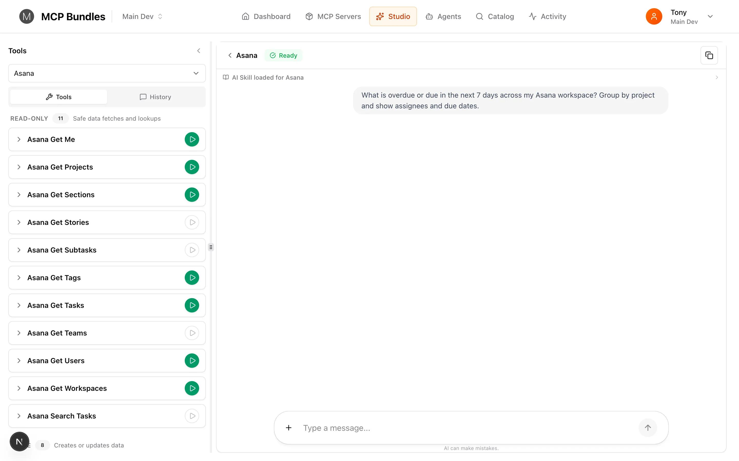Expand the Asana Get Stories row
The height and width of the screenshot is (461, 739).
tap(19, 223)
